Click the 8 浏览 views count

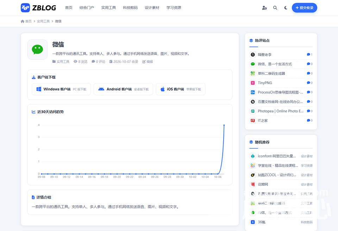(x=80, y=62)
